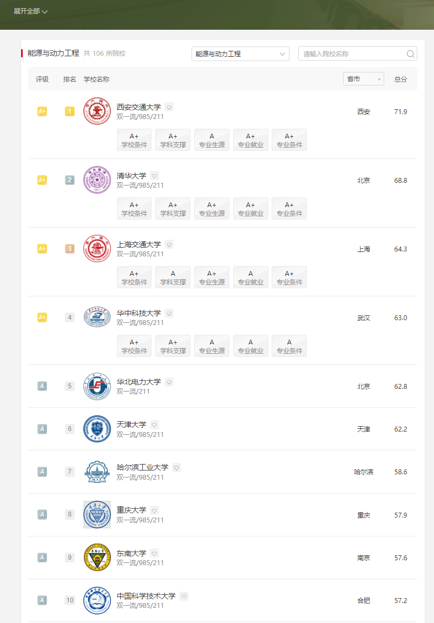The height and width of the screenshot is (623, 434).
Task: Click the 总分 column header
Action: tap(400, 79)
